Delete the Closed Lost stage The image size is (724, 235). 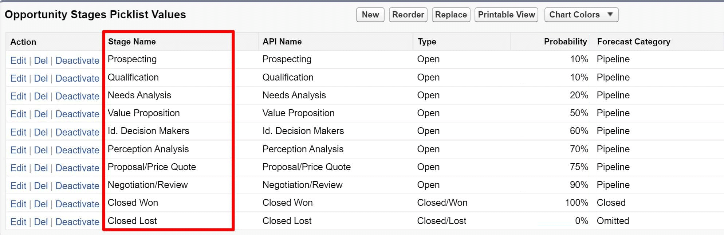pyautogui.click(x=41, y=222)
